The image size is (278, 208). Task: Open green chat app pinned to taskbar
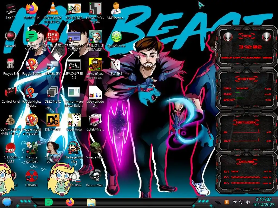pos(49,202)
